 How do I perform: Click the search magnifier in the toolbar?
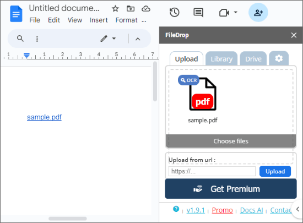pyautogui.click(x=20, y=39)
